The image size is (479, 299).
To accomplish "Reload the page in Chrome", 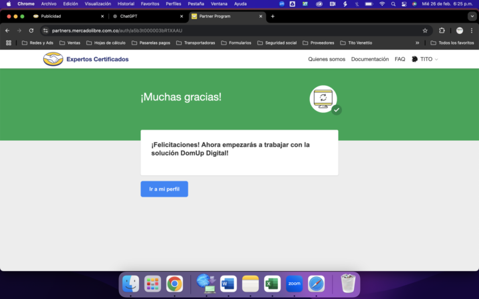I will click(31, 31).
